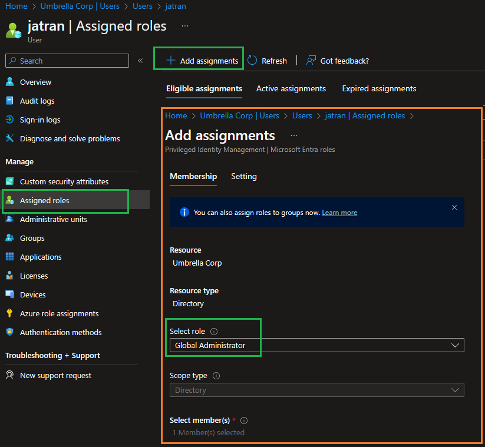Select the Setting tab
The height and width of the screenshot is (447, 485).
point(244,177)
